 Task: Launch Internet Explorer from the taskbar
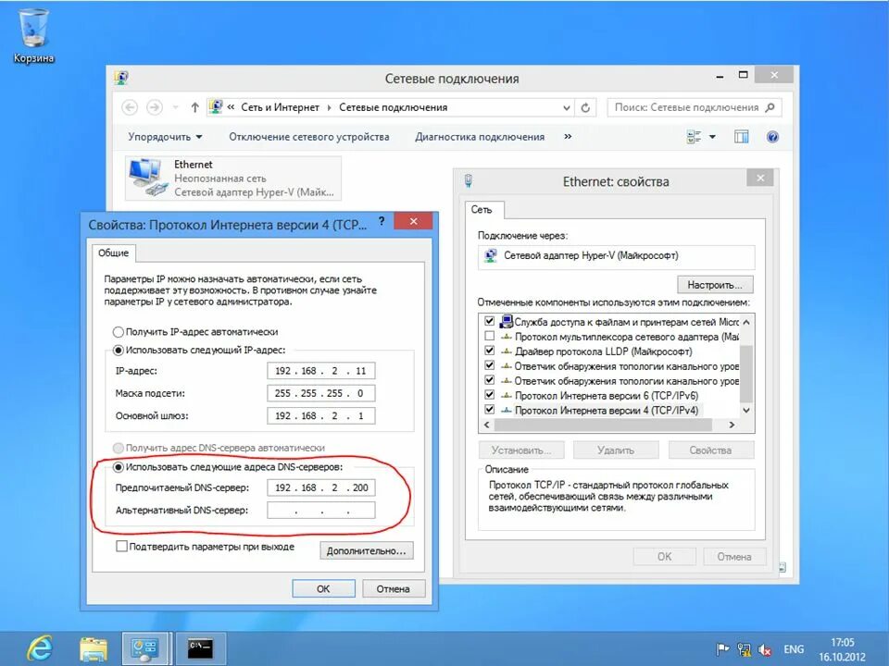coord(39,648)
